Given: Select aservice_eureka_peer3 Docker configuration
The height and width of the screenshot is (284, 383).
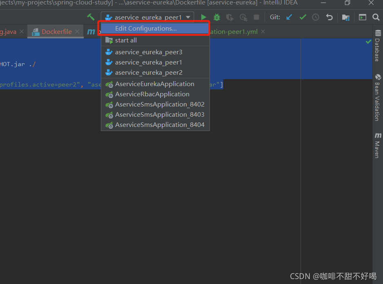Looking at the screenshot, I should click(155, 52).
